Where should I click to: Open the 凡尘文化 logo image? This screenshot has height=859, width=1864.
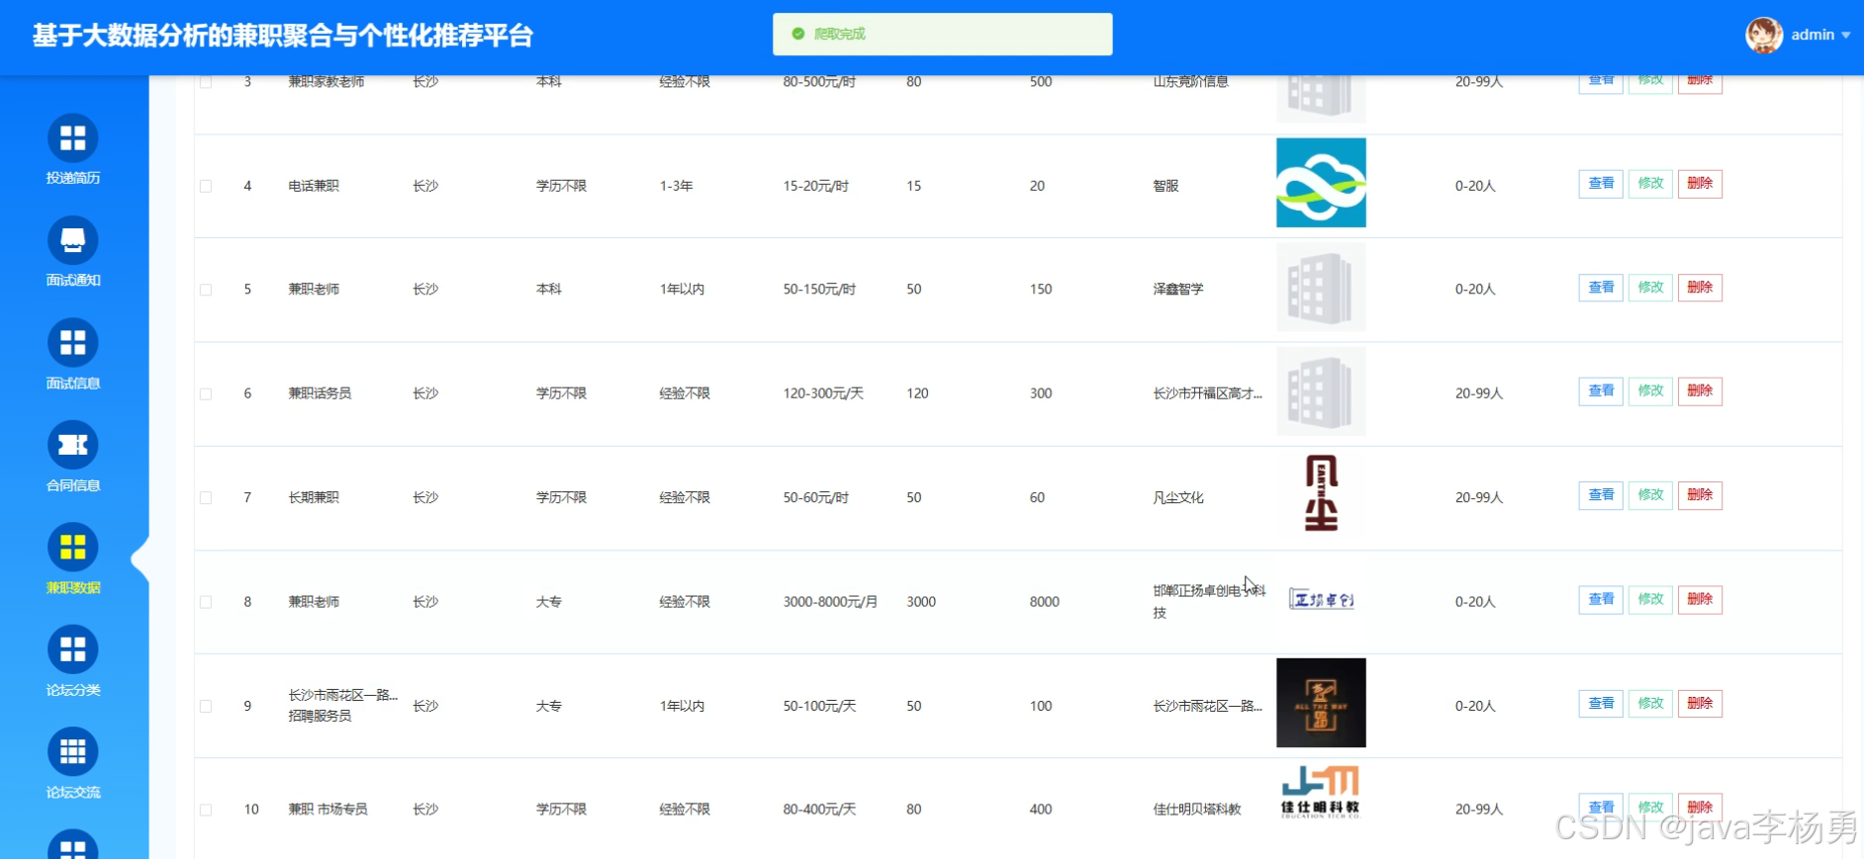coord(1321,494)
